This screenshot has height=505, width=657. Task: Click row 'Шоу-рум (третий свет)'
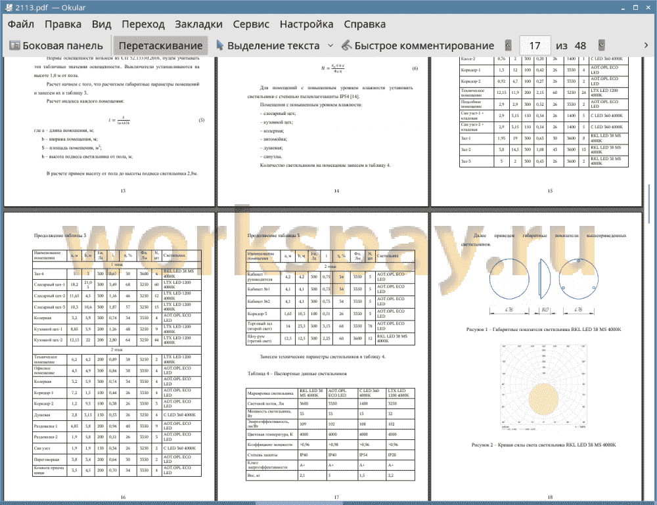click(x=330, y=338)
